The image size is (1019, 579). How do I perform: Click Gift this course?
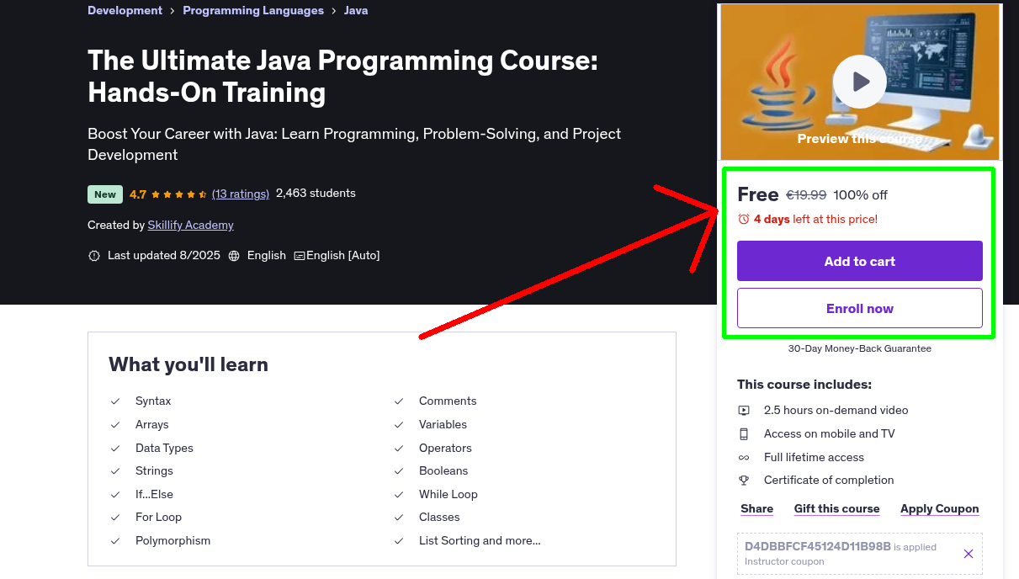[836, 509]
